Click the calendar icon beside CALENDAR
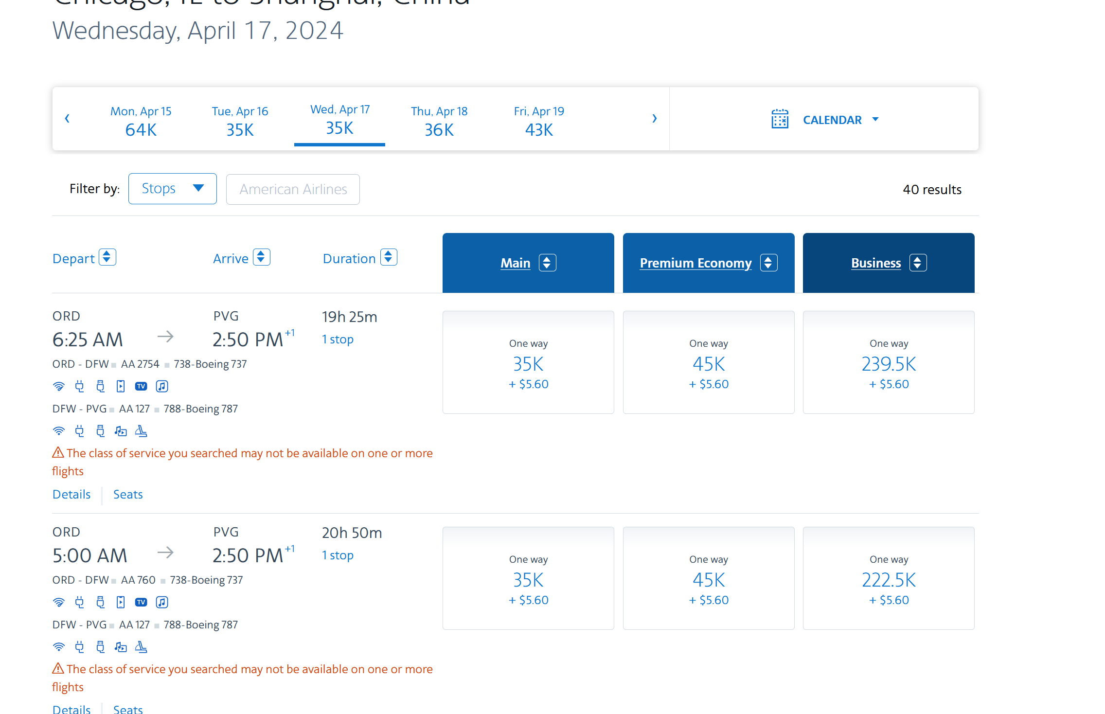The height and width of the screenshot is (714, 1105). coord(780,119)
